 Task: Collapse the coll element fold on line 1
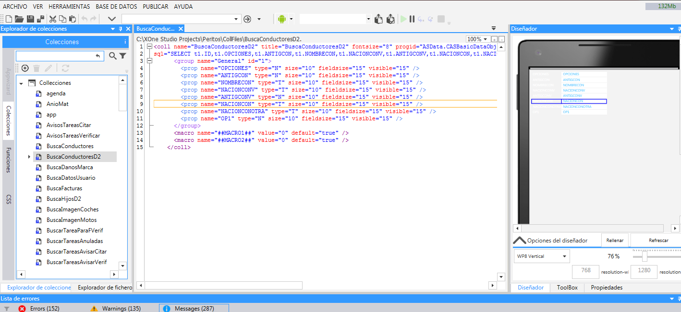pos(149,46)
